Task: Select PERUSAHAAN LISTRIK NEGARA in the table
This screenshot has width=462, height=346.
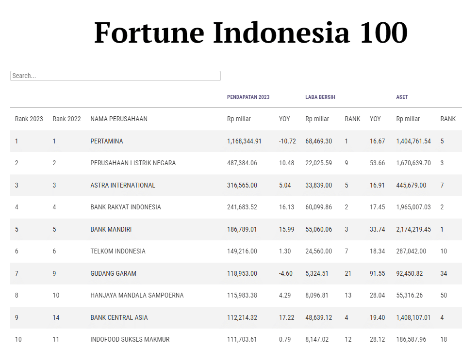Action: pos(133,163)
